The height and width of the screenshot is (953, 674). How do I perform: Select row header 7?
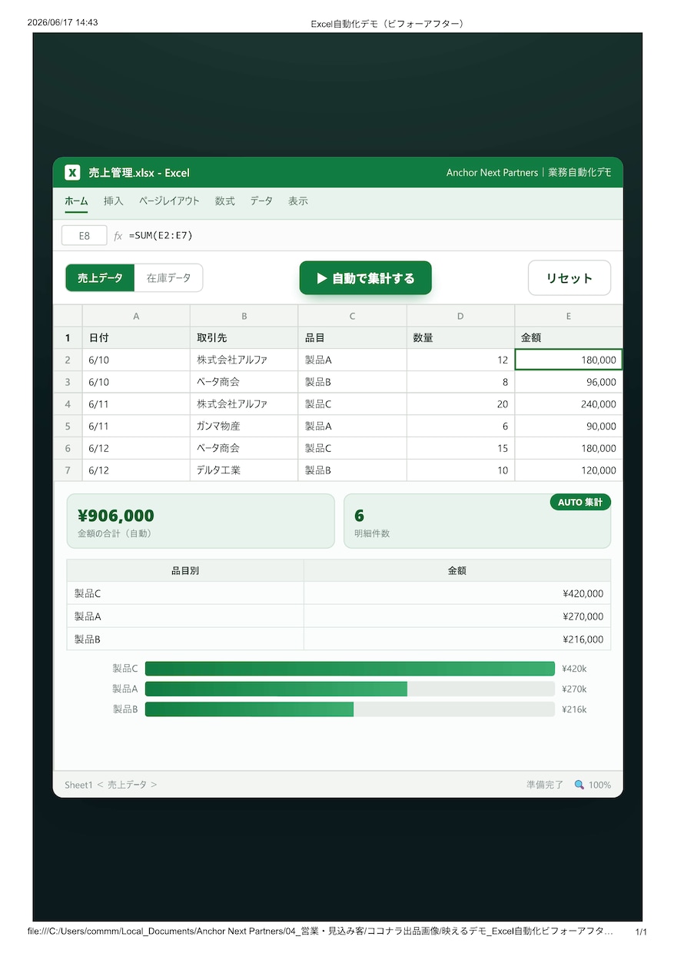click(68, 470)
